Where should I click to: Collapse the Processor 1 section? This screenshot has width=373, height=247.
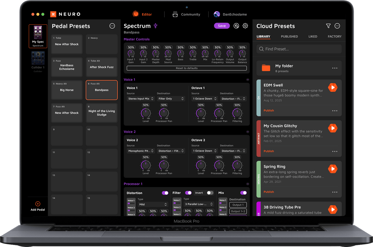[247, 184]
